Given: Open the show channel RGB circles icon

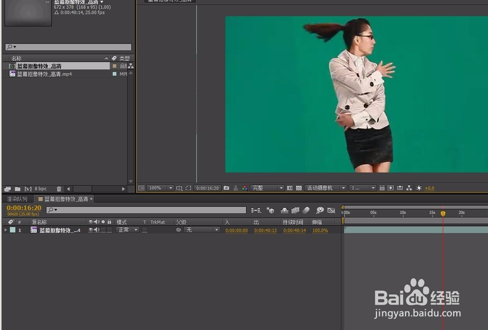Looking at the screenshot, I should click(x=245, y=188).
